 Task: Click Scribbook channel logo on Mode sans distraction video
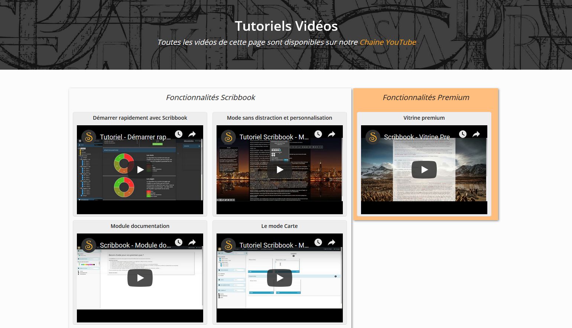coord(228,137)
